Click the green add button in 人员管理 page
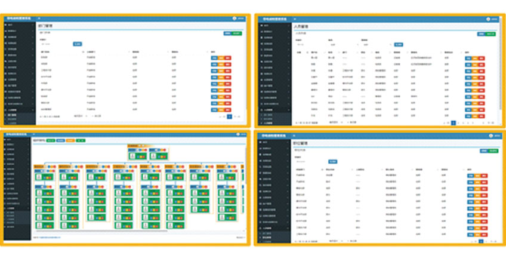This screenshot has width=506, height=258. [x=490, y=33]
